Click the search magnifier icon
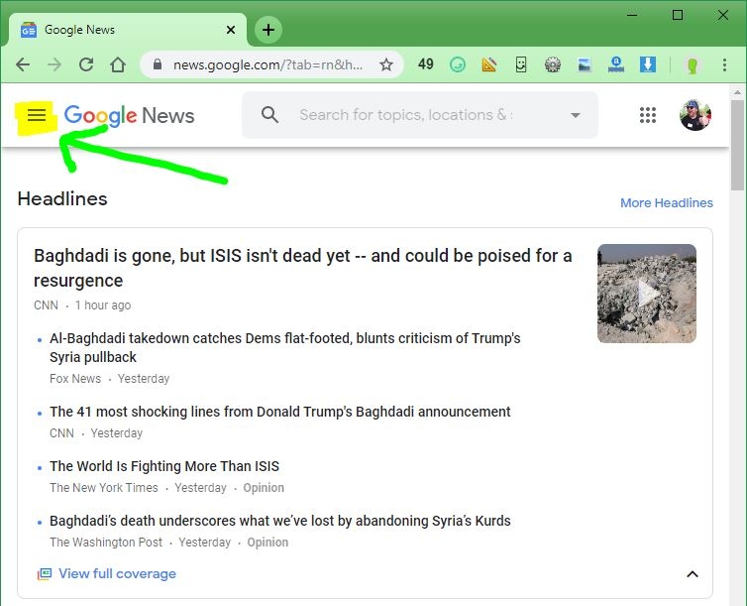747x606 pixels. tap(269, 115)
